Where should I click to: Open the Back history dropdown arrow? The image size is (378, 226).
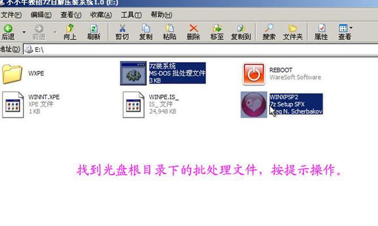[x=24, y=32]
